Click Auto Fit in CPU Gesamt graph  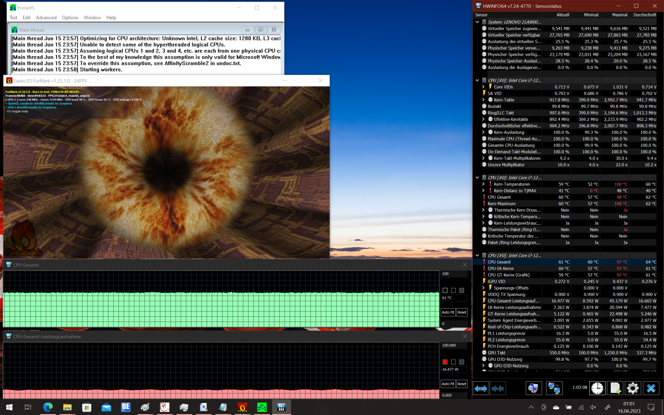point(448,312)
